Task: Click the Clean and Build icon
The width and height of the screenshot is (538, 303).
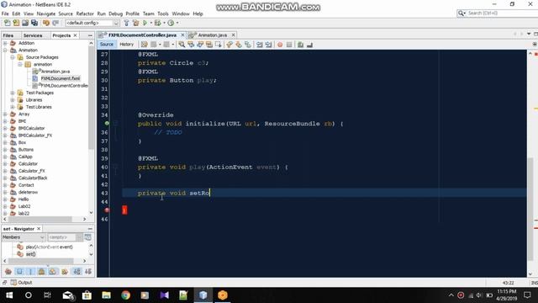Action: pos(135,23)
